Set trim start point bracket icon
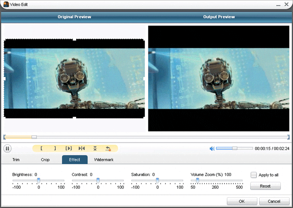The height and width of the screenshot is (208, 293). [x=41, y=148]
